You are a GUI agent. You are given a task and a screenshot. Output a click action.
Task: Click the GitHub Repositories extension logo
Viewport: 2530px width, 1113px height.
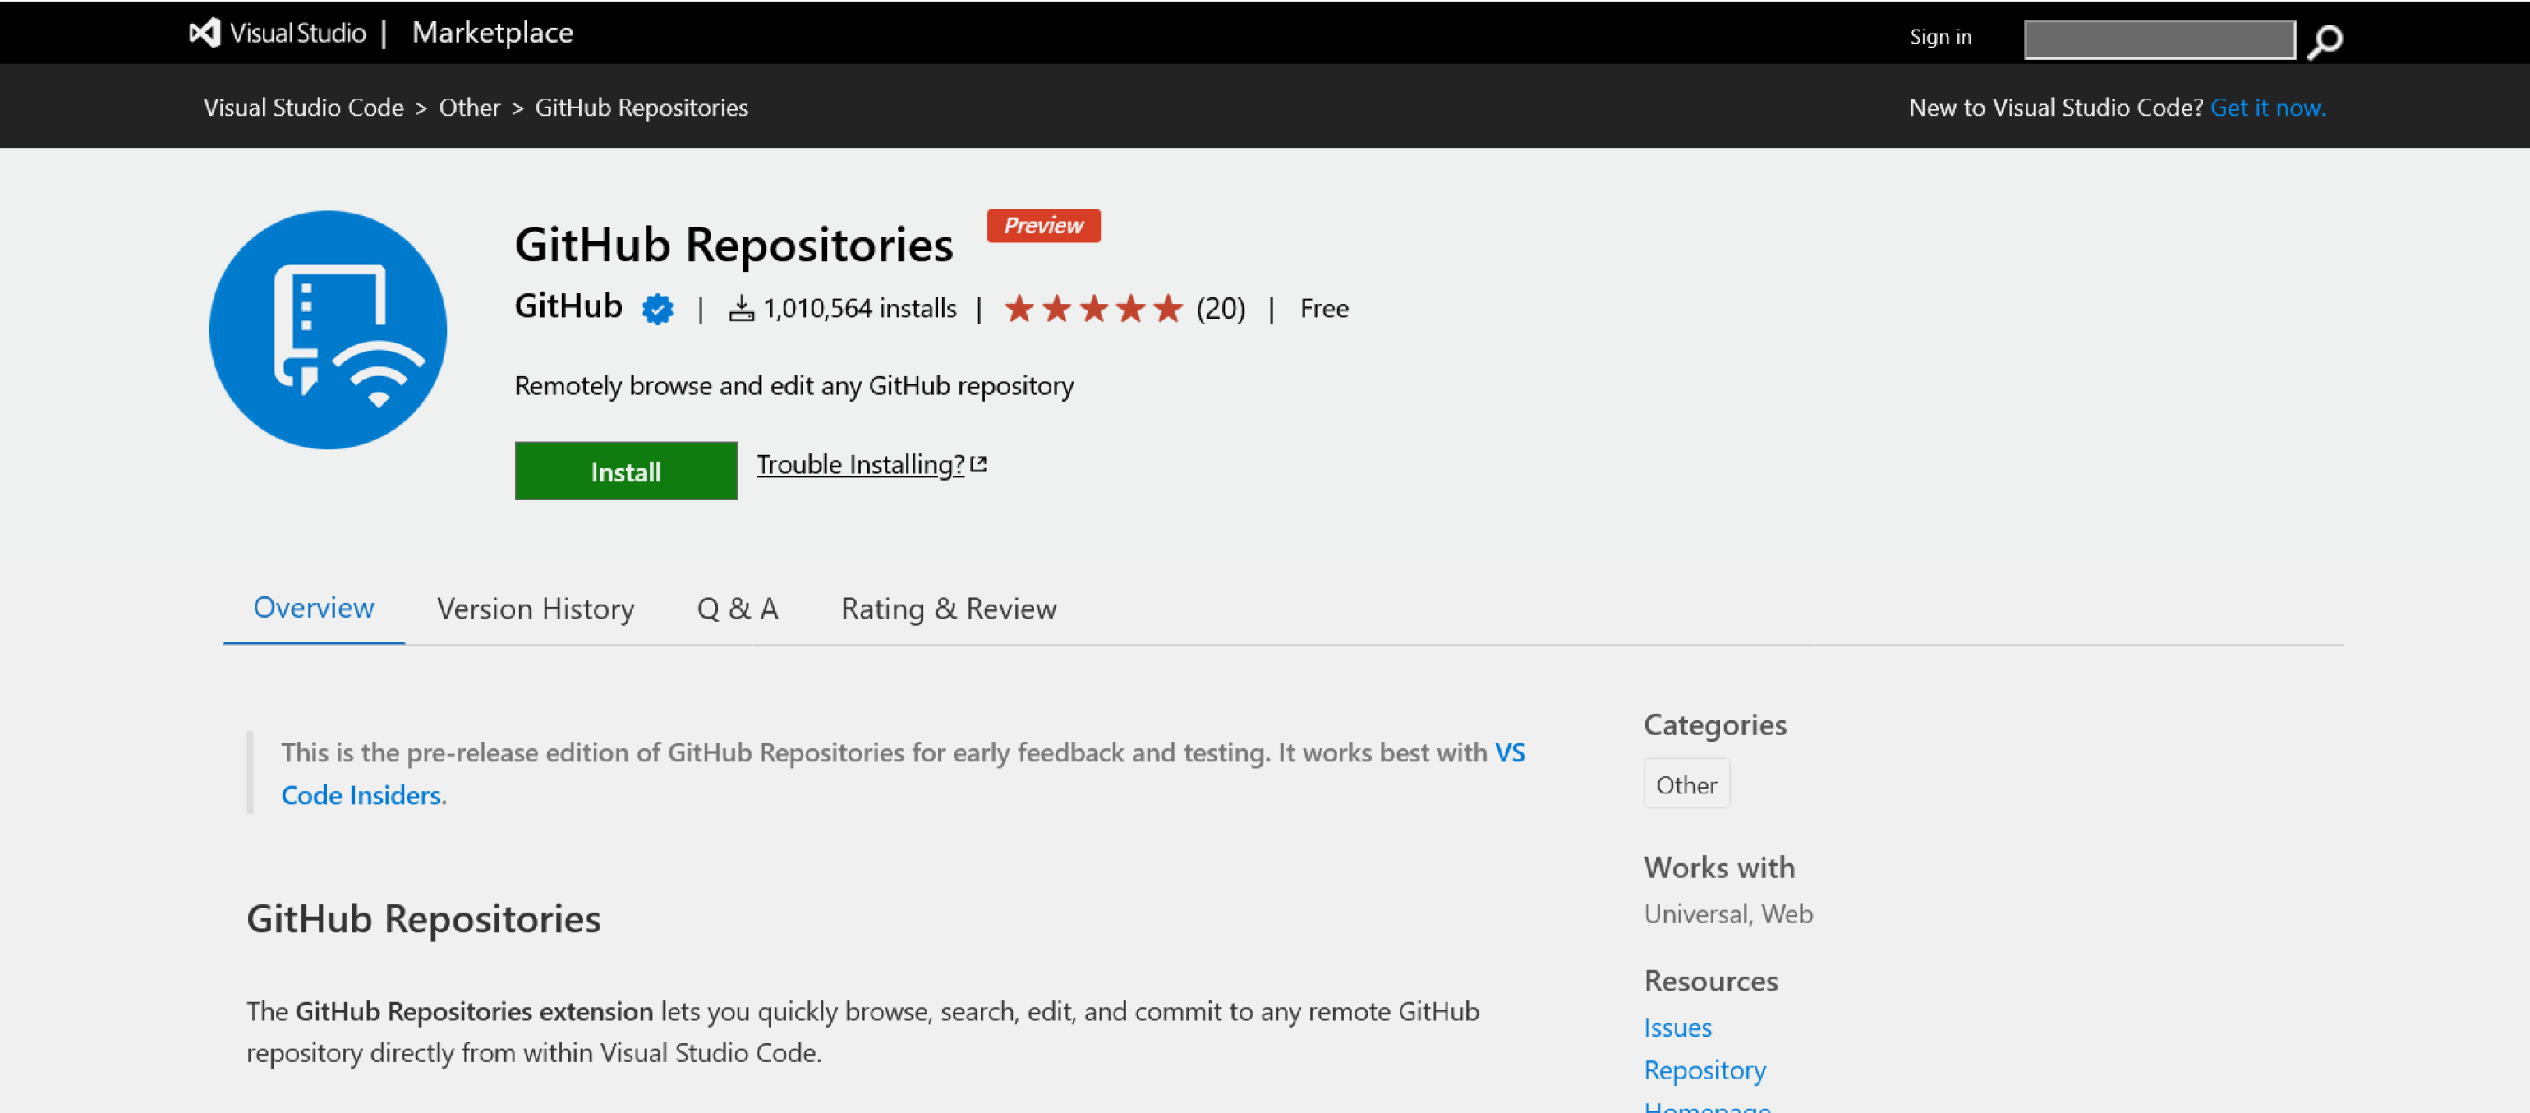coord(328,329)
